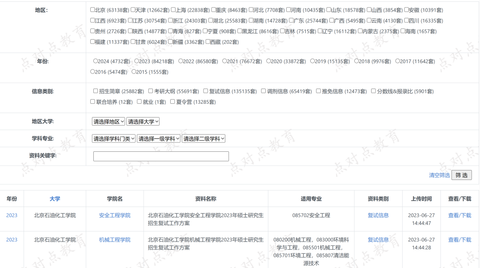The height and width of the screenshot is (268, 480).
Task: Open the 2023 year link in 机械工程学院 row
Action: click(12, 240)
